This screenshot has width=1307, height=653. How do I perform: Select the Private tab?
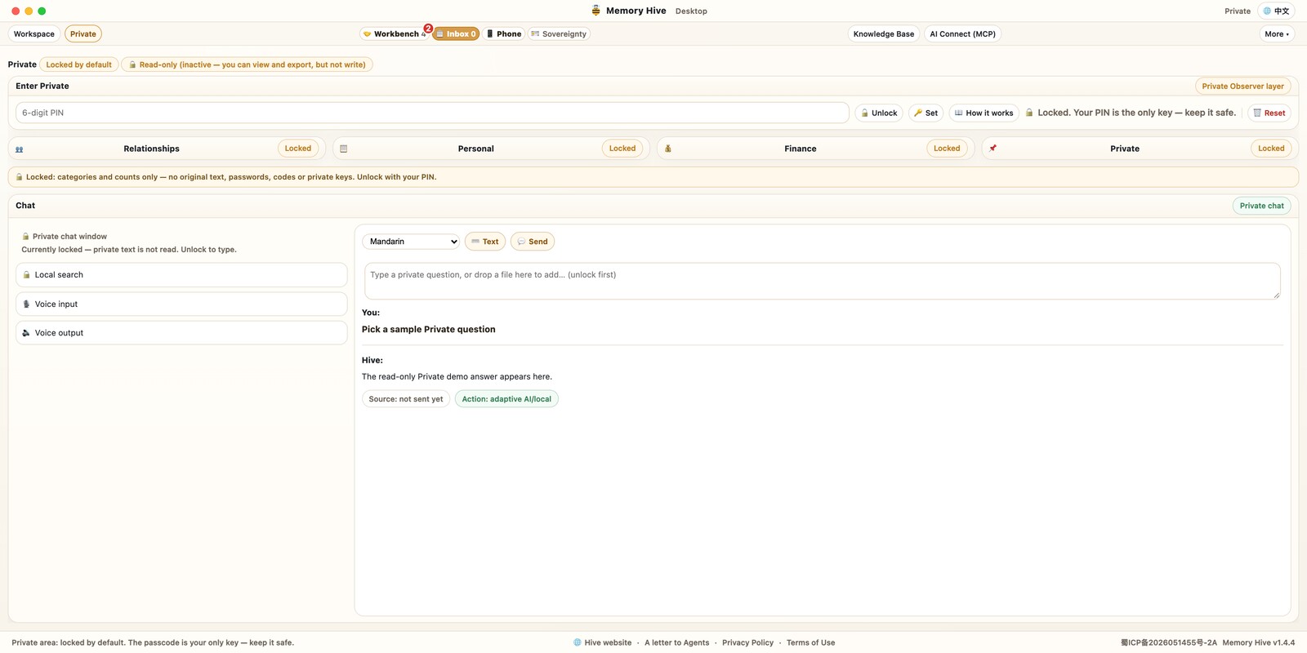pyautogui.click(x=83, y=34)
